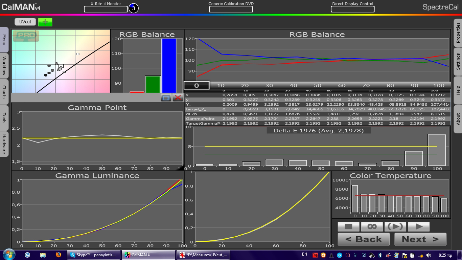Screen dimensions: 462x260
Task: Click the parenthesized play read-single icon
Action: [395, 226]
